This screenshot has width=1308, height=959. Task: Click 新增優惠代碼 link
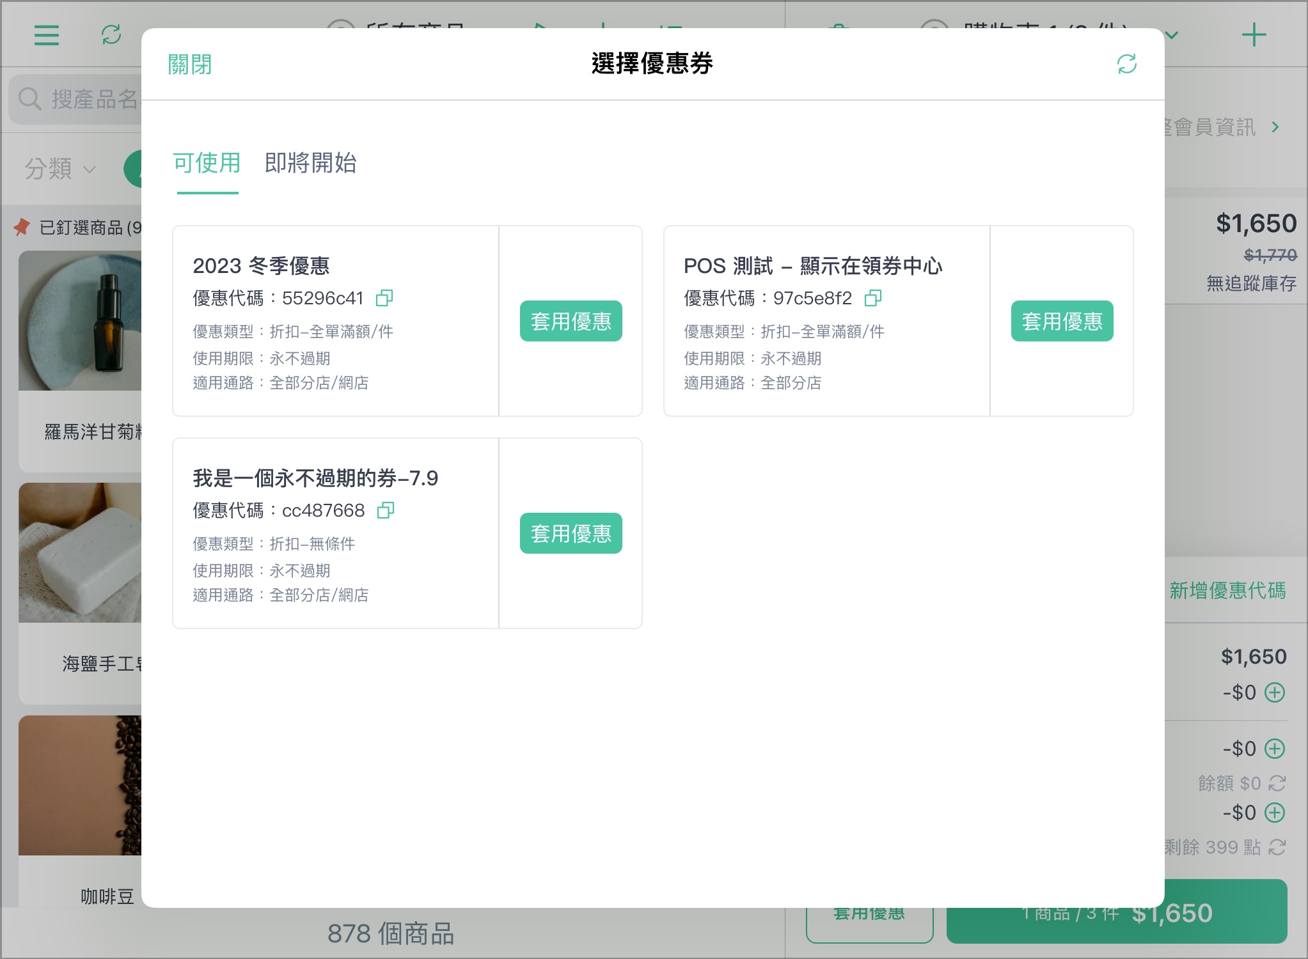point(1227,590)
